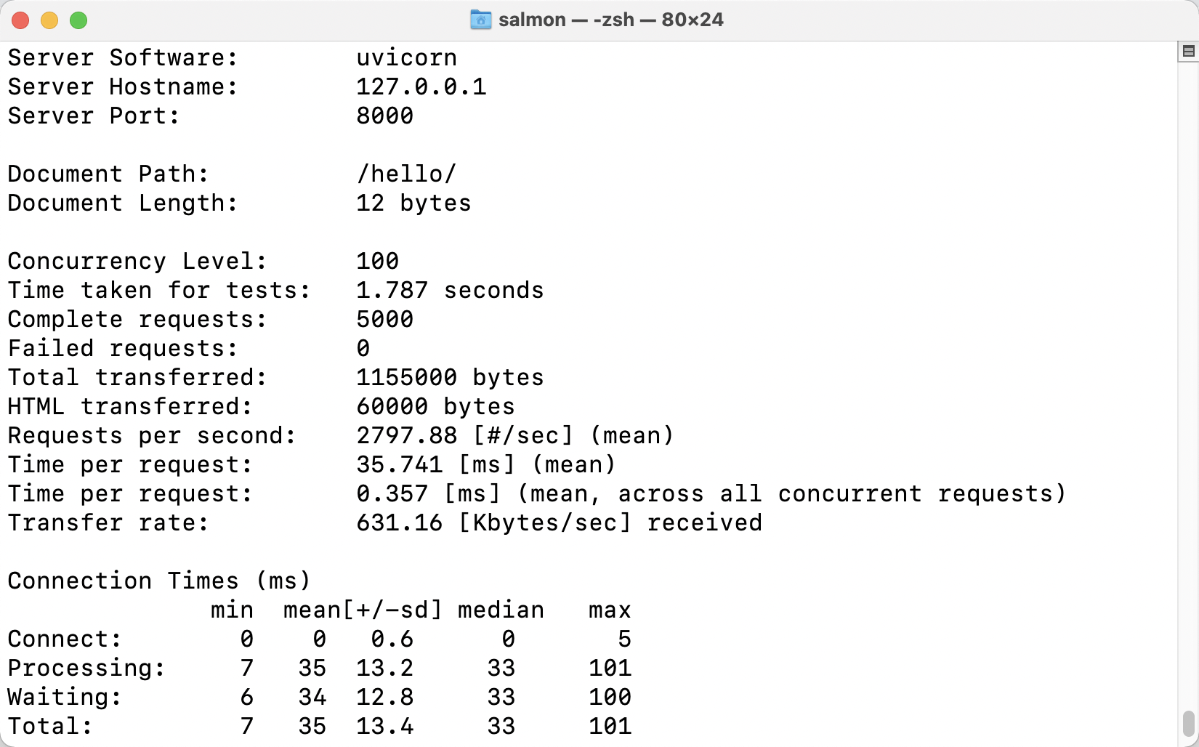Zoom the window with the green button

78,20
